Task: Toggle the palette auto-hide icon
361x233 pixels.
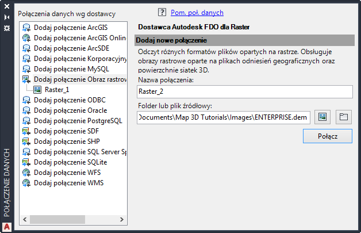Action: [7, 18]
